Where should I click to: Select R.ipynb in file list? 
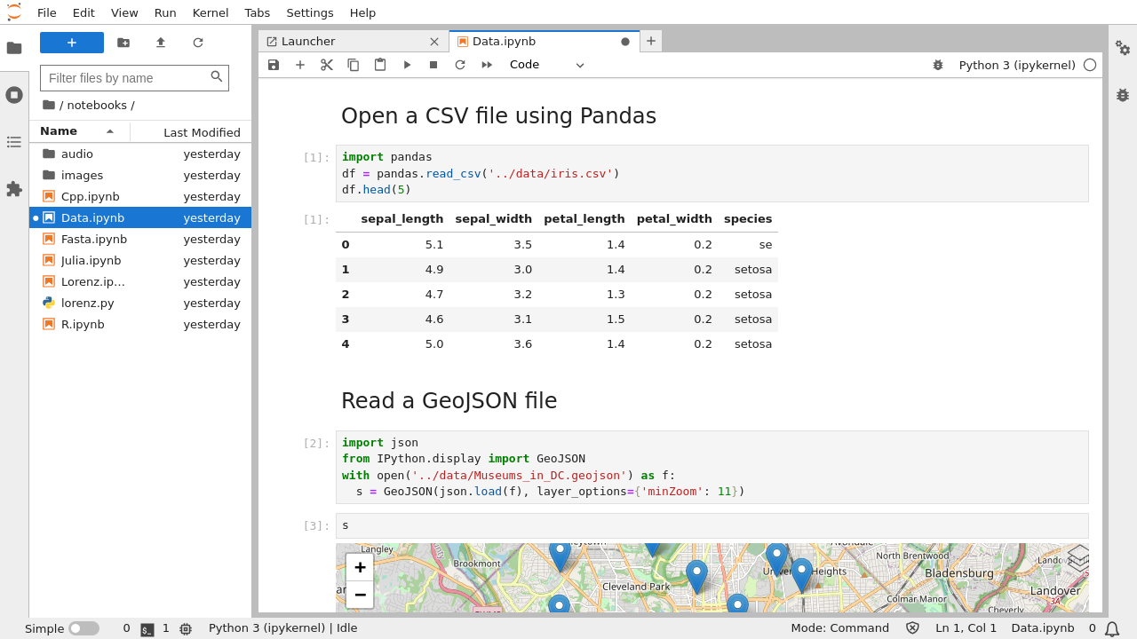(x=140, y=324)
